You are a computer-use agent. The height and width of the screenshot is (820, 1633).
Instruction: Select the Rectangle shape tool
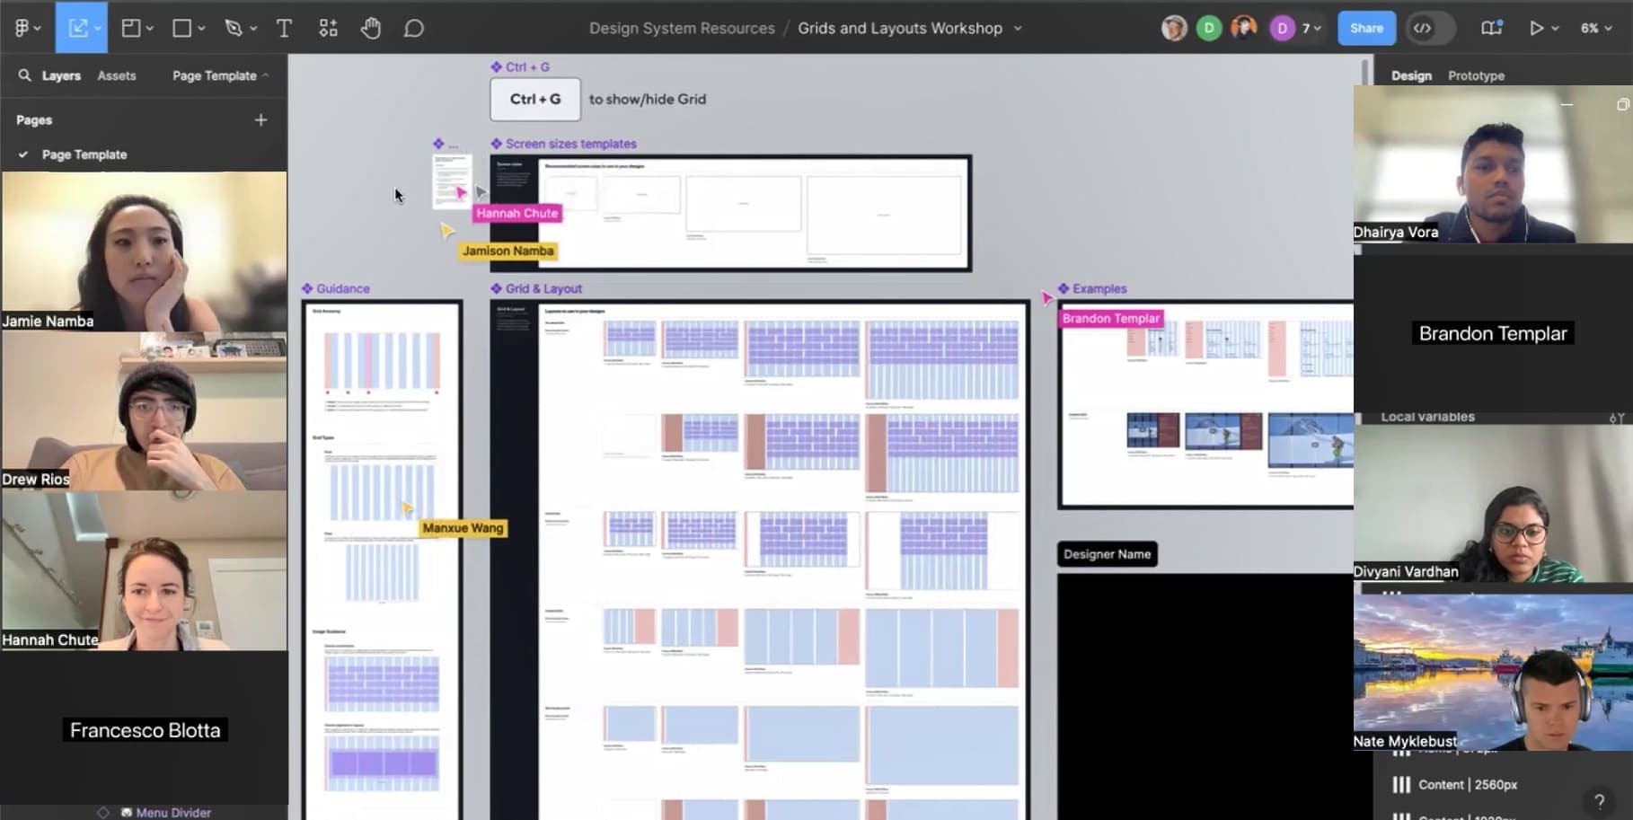(182, 28)
